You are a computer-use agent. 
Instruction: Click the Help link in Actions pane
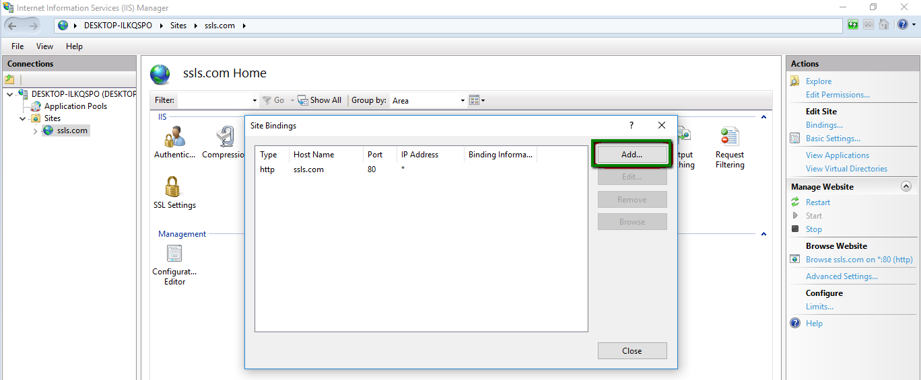coord(814,324)
